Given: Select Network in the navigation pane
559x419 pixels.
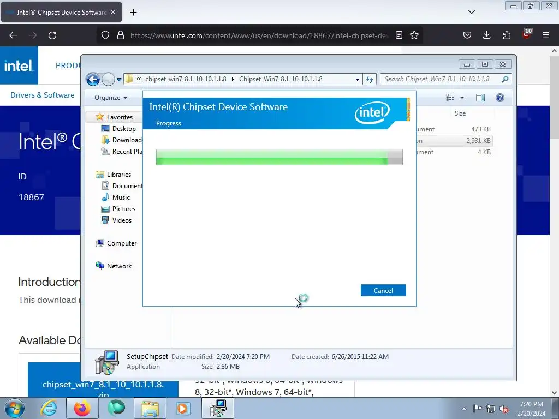Looking at the screenshot, I should click(114, 266).
